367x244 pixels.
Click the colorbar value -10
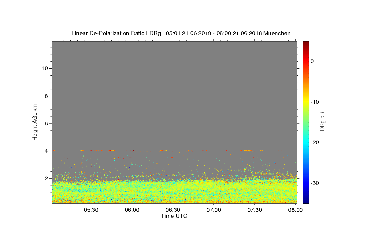click(315, 102)
